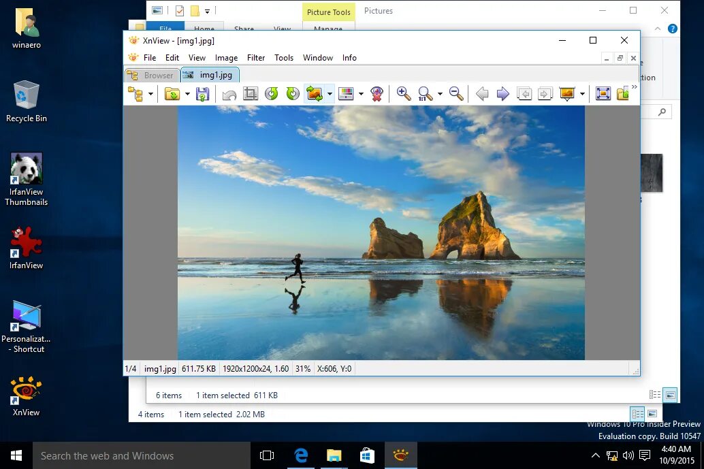The height and width of the screenshot is (469, 704).
Task: Click the Convert/Resize image icon
Action: (x=315, y=94)
